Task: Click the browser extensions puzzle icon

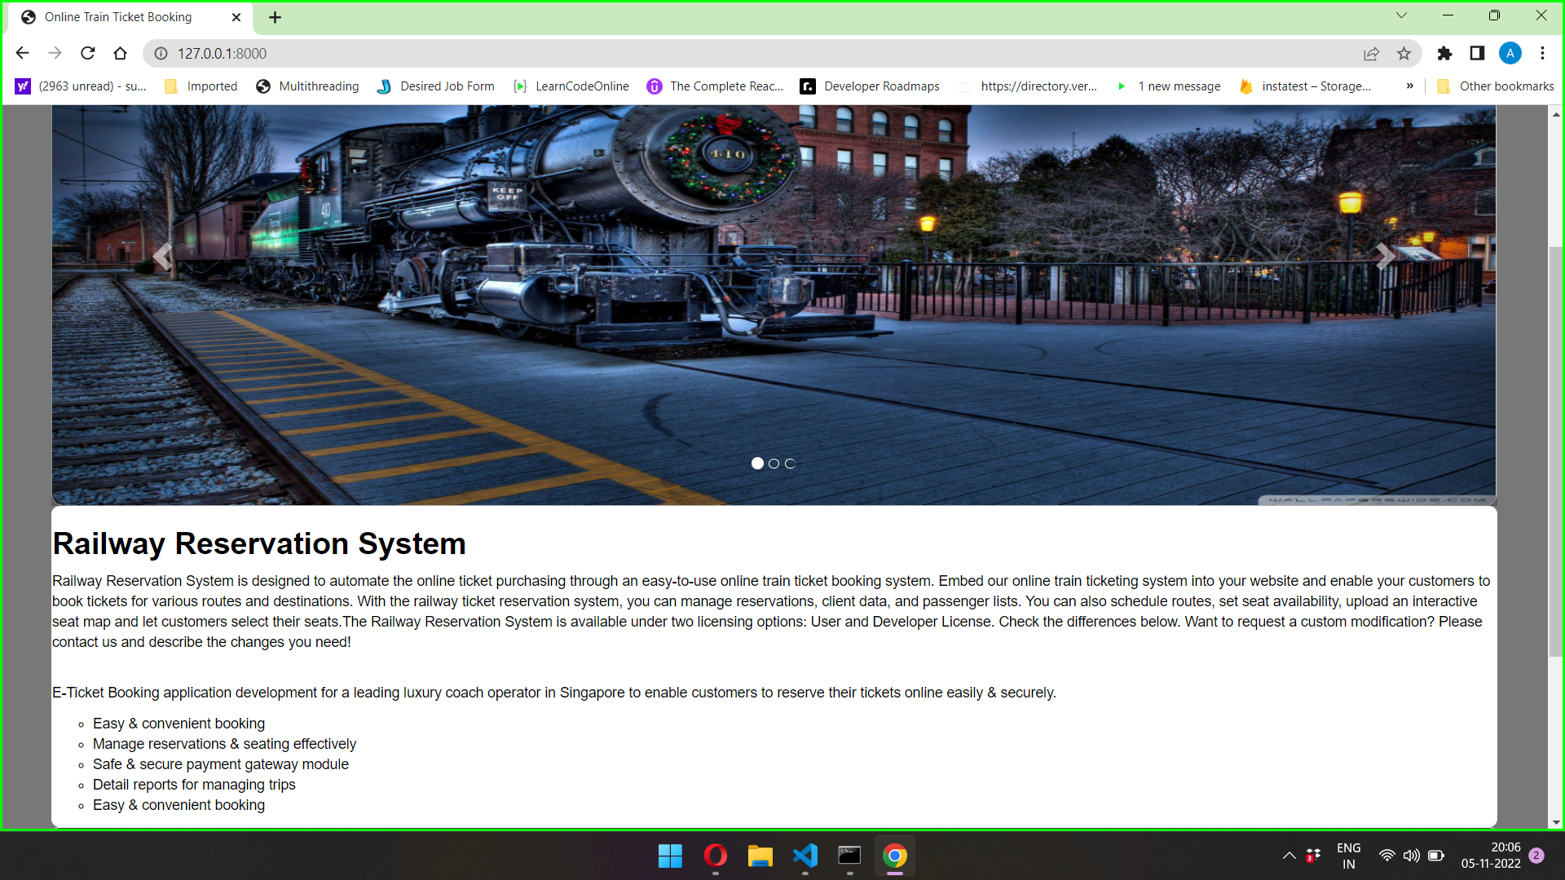Action: pos(1445,53)
